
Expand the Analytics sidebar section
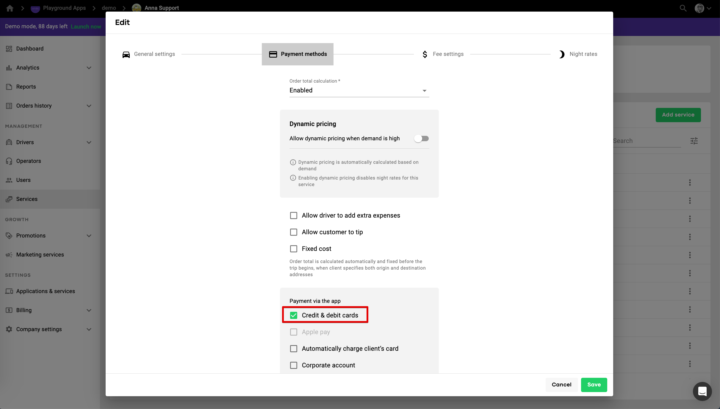(x=89, y=68)
